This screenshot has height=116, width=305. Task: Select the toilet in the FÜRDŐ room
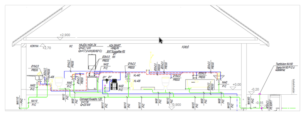click(166, 83)
